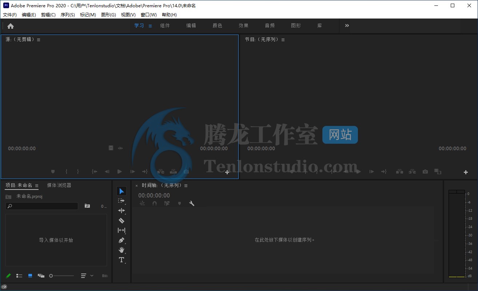This screenshot has height=291, width=478.
Task: Step back one frame in Source monitor
Action: pos(107,171)
